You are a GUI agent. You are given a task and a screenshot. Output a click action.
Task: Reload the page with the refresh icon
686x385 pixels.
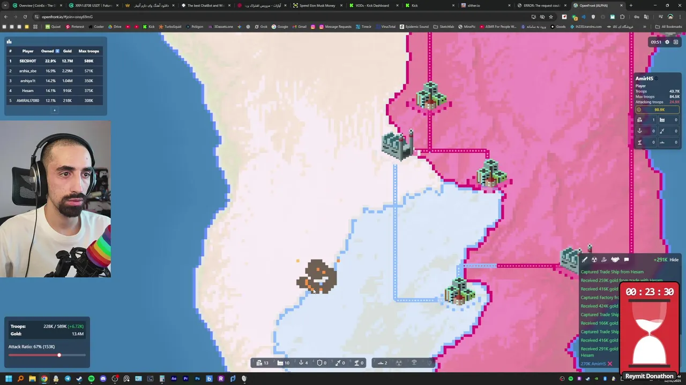tap(25, 17)
